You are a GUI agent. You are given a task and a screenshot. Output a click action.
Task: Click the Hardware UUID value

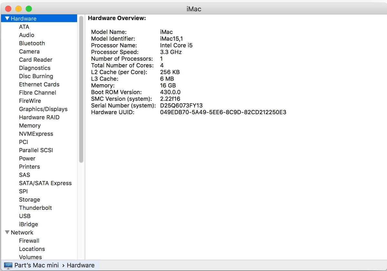point(223,112)
